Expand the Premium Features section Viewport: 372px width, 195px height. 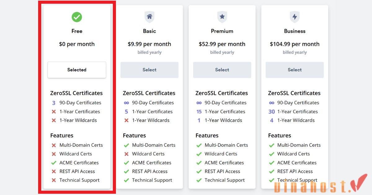[x=207, y=135]
